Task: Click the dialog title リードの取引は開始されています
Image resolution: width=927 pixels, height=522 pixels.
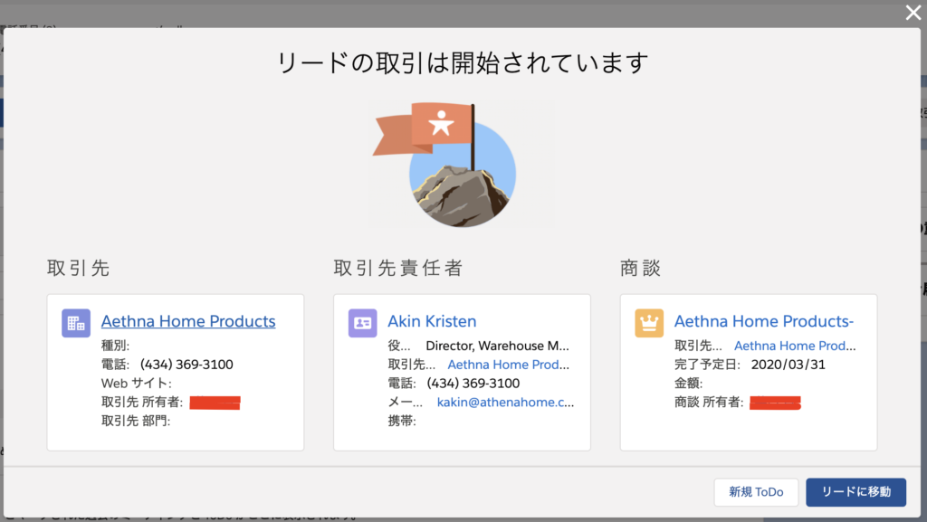Action: click(463, 62)
